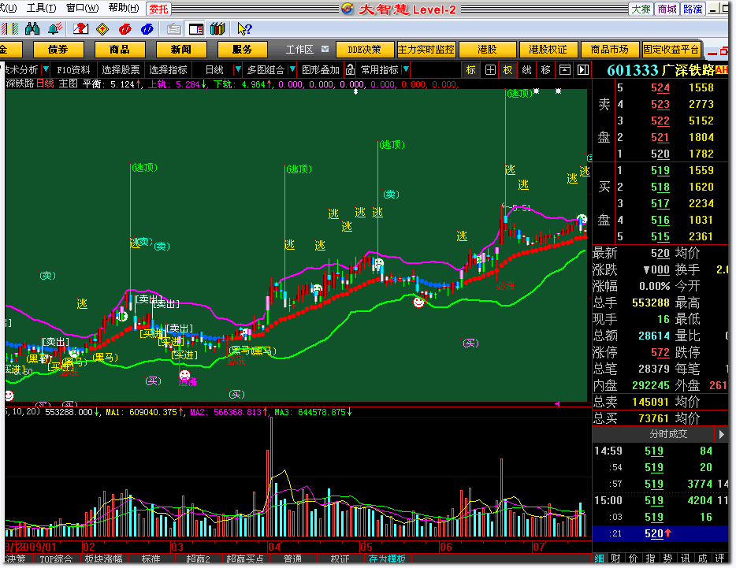Click the yellow diamond up-arrow icon

102,29
